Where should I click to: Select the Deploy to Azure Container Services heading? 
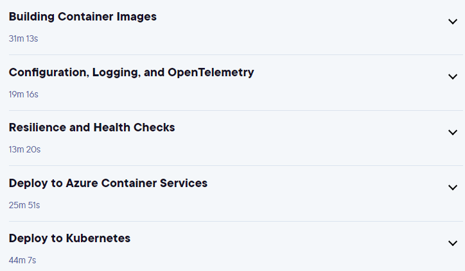coord(109,183)
